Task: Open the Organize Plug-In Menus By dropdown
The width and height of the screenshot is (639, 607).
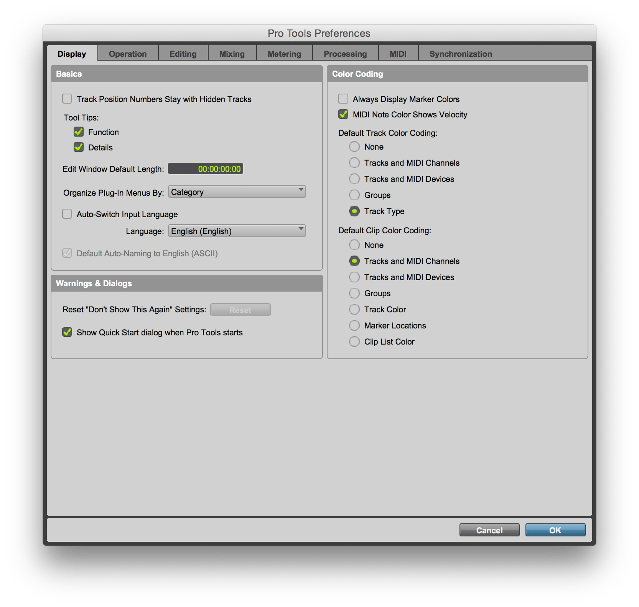Action: (237, 192)
